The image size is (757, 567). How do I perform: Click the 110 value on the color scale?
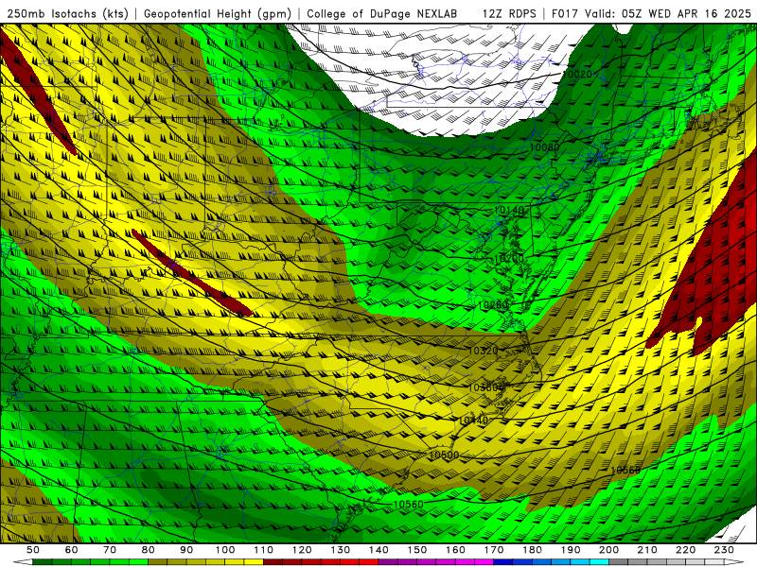pos(264,550)
